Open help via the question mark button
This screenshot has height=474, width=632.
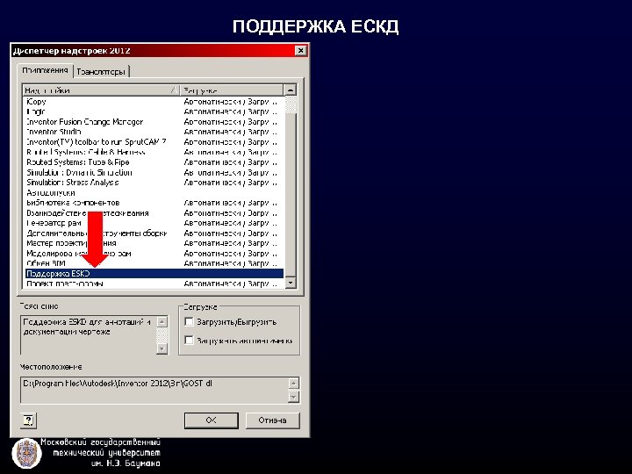tap(28, 420)
